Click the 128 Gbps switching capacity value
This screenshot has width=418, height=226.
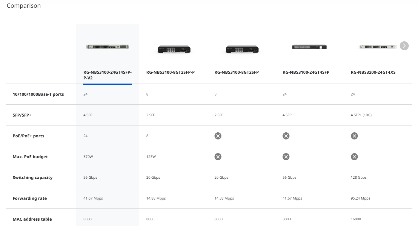pos(359,178)
